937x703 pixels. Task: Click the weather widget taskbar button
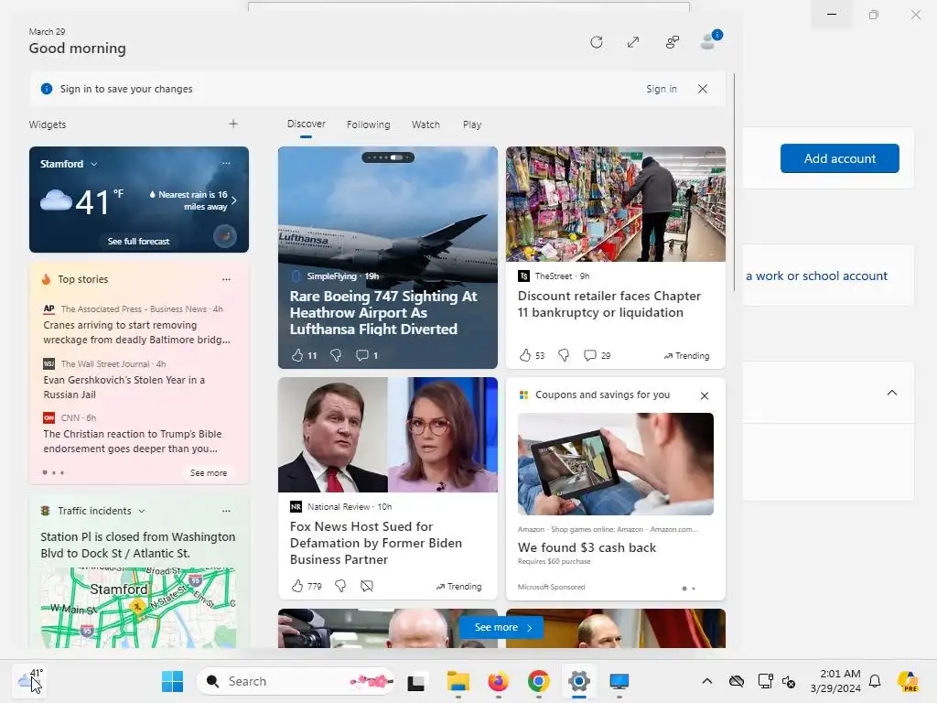tap(30, 680)
